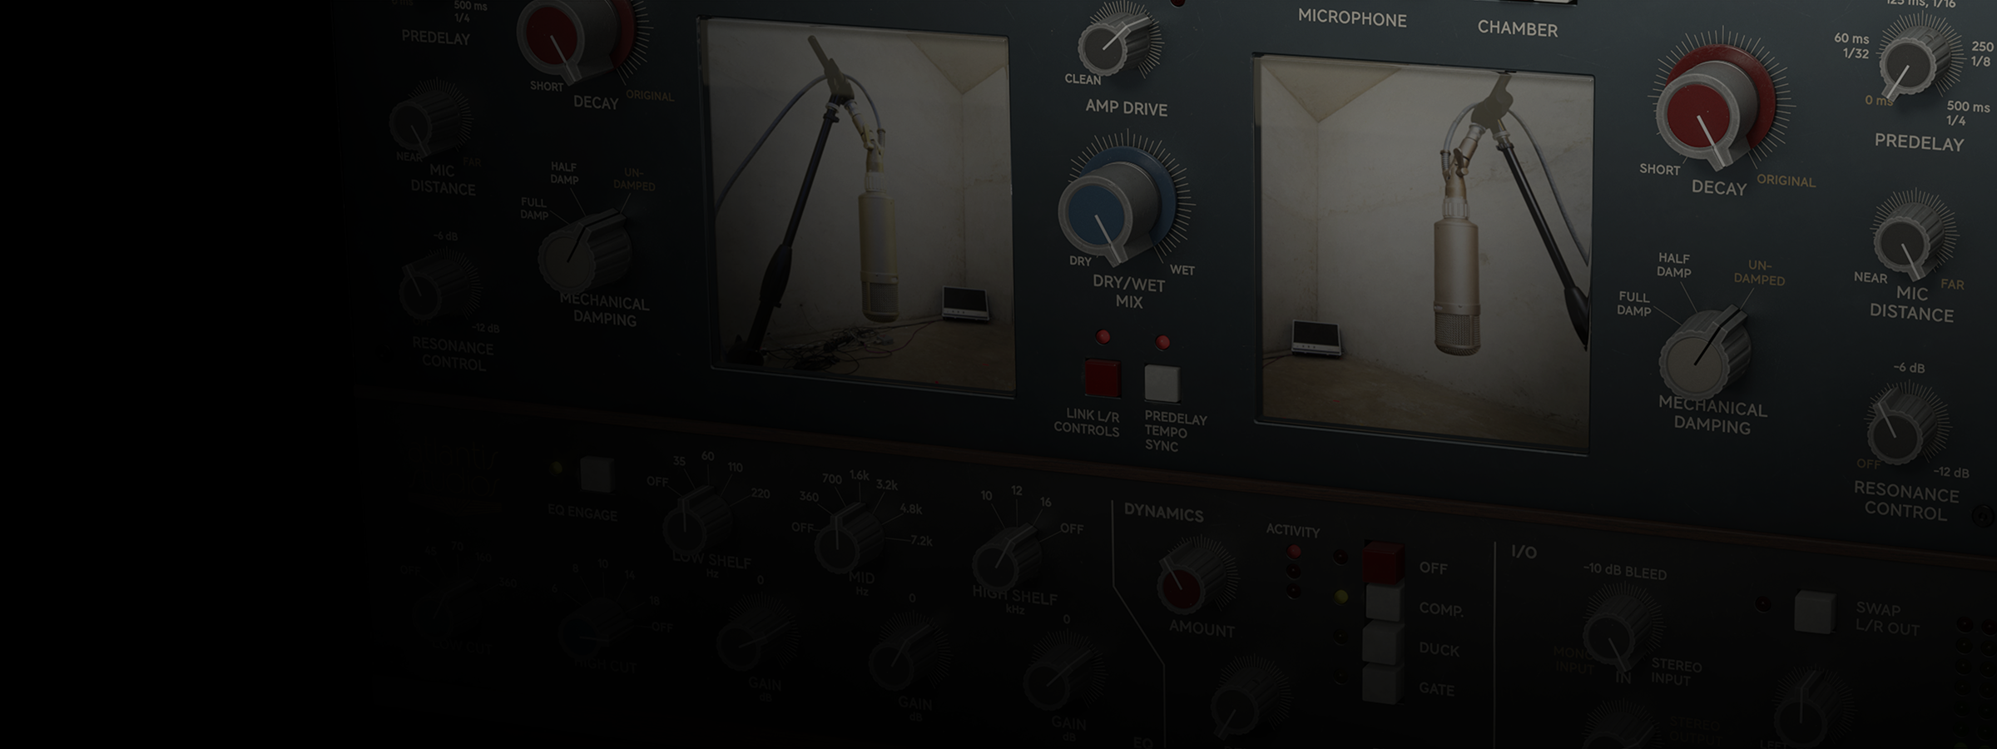Select the DUCK dynamics mode button
This screenshot has height=749, width=1997.
[1383, 644]
